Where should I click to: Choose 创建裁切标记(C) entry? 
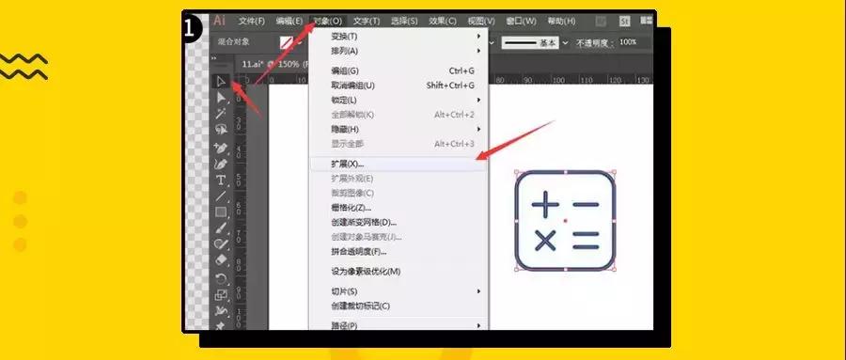(399, 306)
